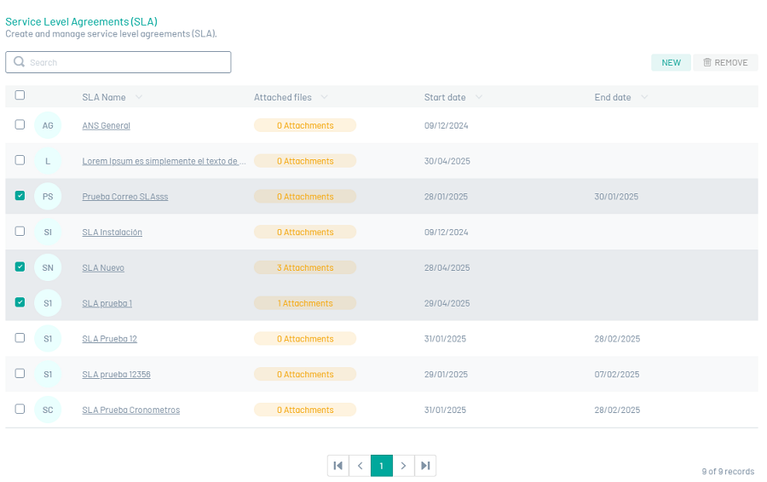Go to the previous page arrow
767x482 pixels.
click(360, 466)
